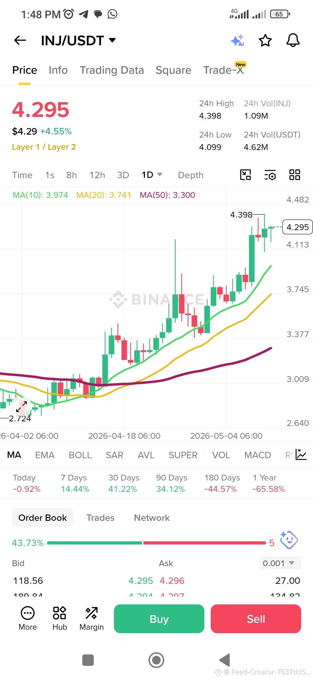Viewport: 313px width, 679px height.
Task: Tap the 24h High value 4.398
Action: (x=210, y=116)
